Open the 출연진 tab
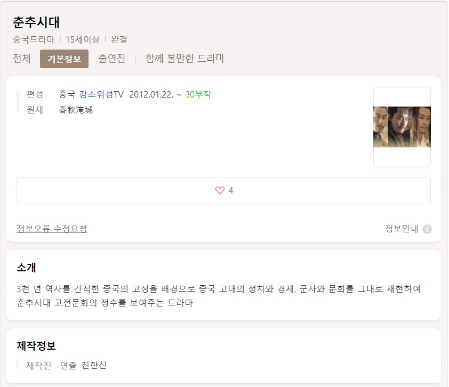The image size is (449, 387). [x=111, y=59]
